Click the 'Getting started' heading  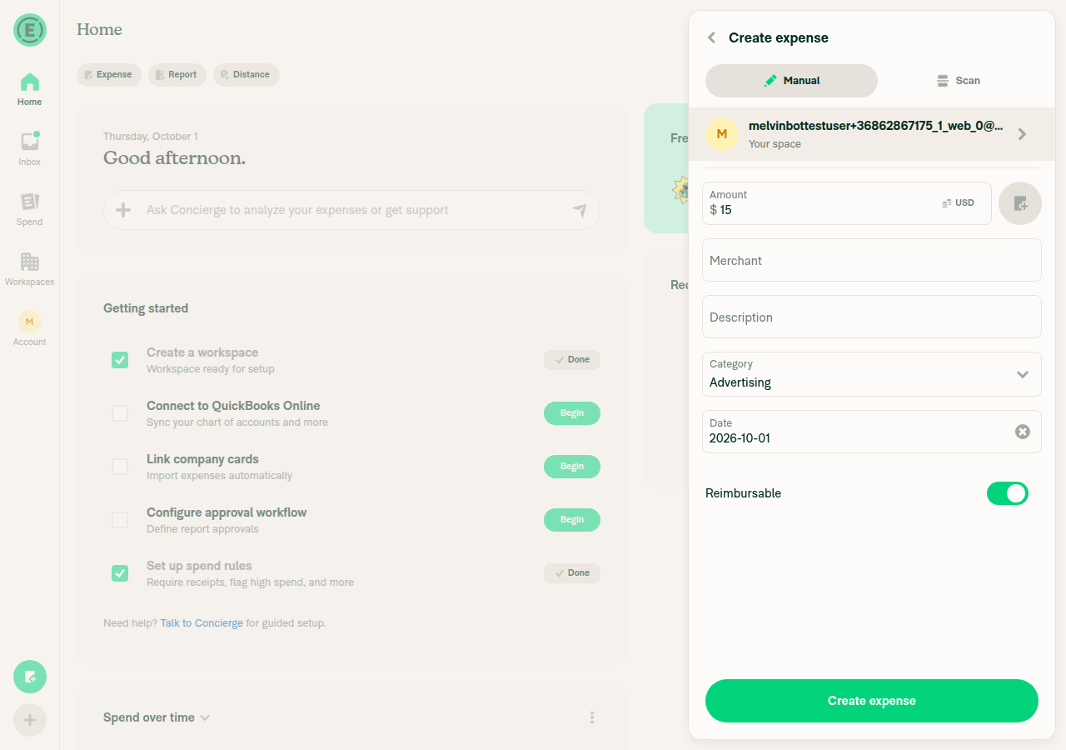(146, 308)
